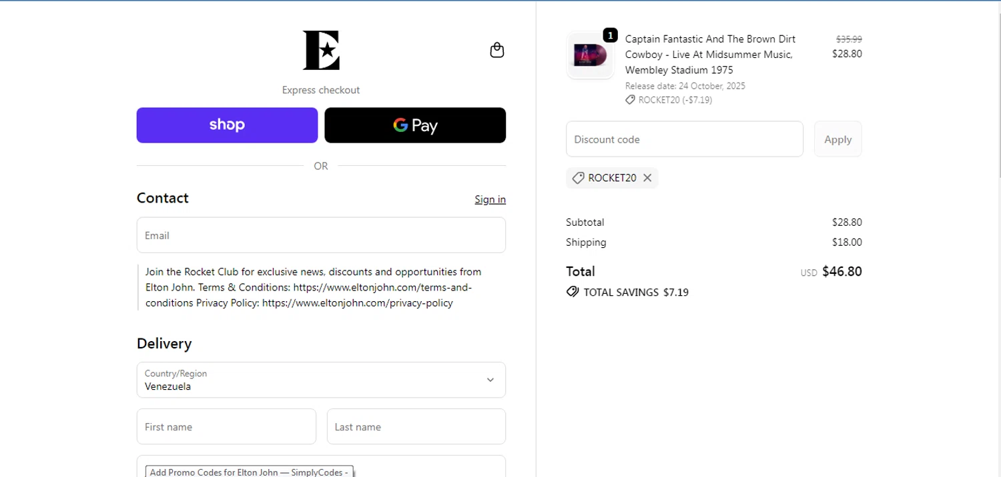Click the tag icon in ROCKET20 chip

click(x=579, y=178)
